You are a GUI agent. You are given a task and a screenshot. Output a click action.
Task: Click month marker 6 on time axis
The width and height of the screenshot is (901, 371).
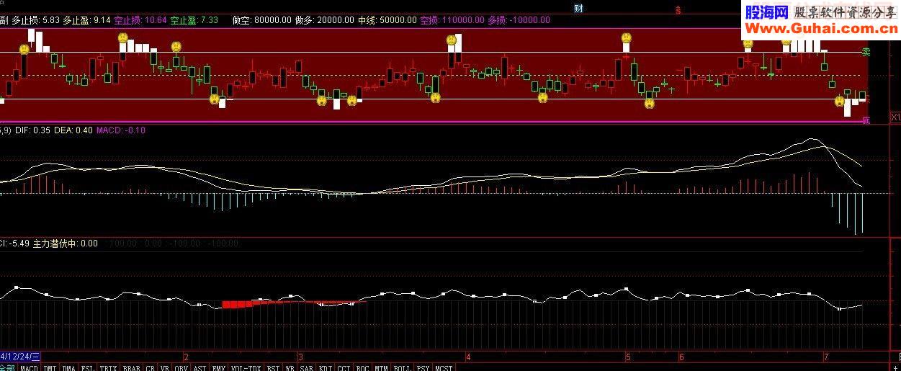tap(681, 357)
